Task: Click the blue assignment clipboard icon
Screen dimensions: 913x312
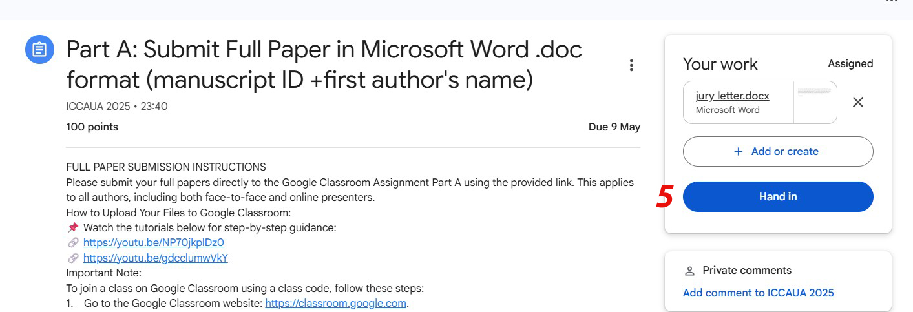Action: pos(39,50)
